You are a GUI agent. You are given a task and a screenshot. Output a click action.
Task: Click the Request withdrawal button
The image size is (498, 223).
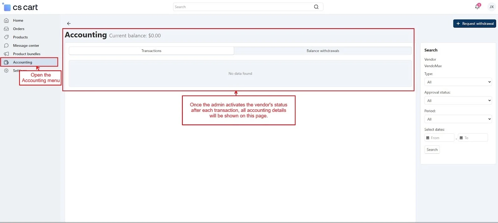(x=474, y=24)
